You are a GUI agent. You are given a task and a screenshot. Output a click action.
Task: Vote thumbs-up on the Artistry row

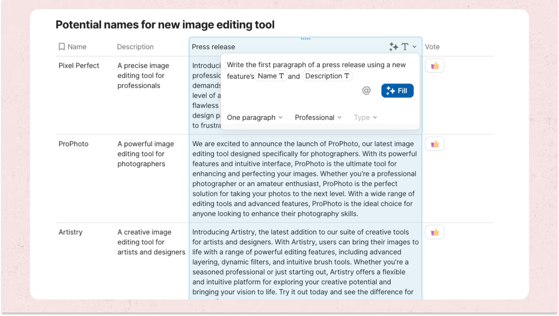(434, 232)
